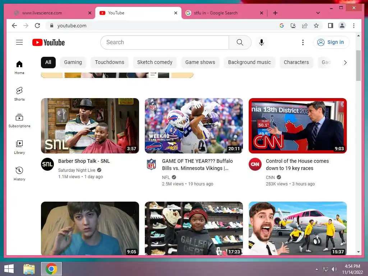Show more category chips with right arrow
The height and width of the screenshot is (276, 368).
click(x=345, y=63)
